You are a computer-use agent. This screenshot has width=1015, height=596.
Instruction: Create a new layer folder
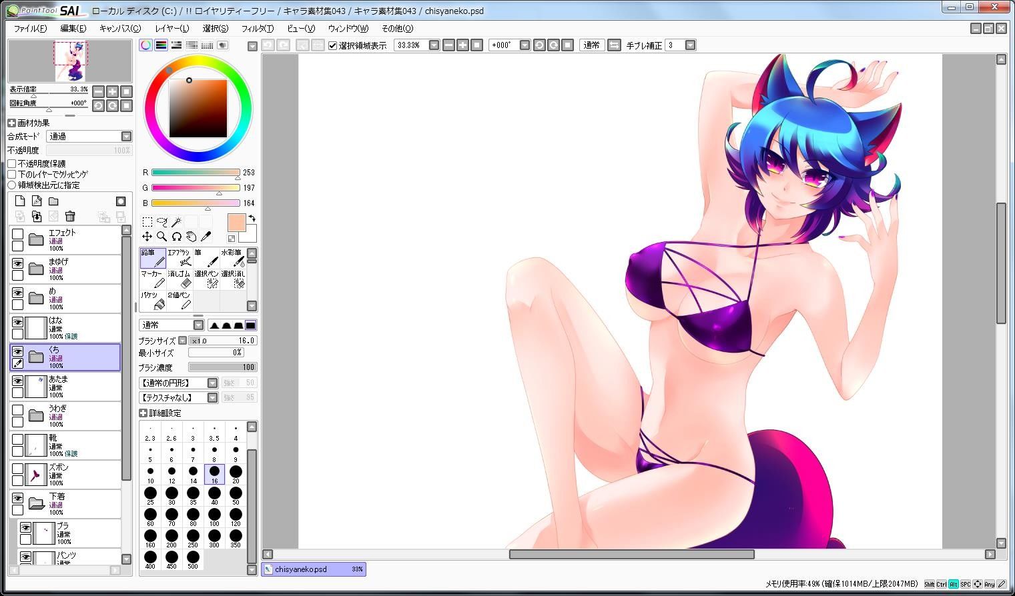[53, 201]
